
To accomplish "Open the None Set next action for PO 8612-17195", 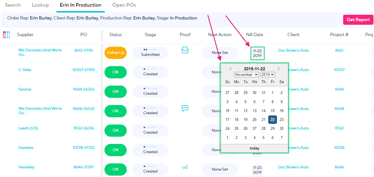I will (x=220, y=53).
